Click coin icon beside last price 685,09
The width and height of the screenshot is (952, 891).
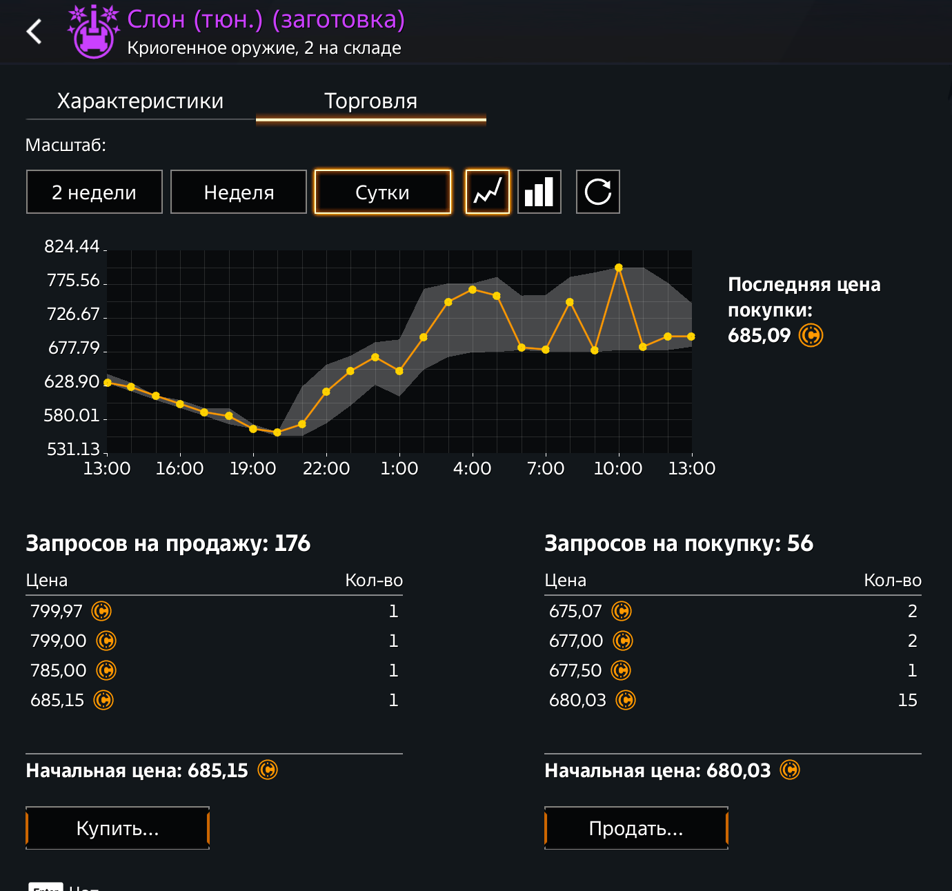[x=811, y=336]
